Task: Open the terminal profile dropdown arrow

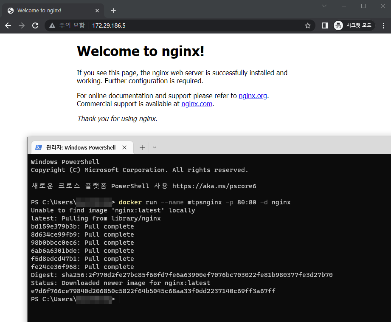Action: tap(155, 147)
